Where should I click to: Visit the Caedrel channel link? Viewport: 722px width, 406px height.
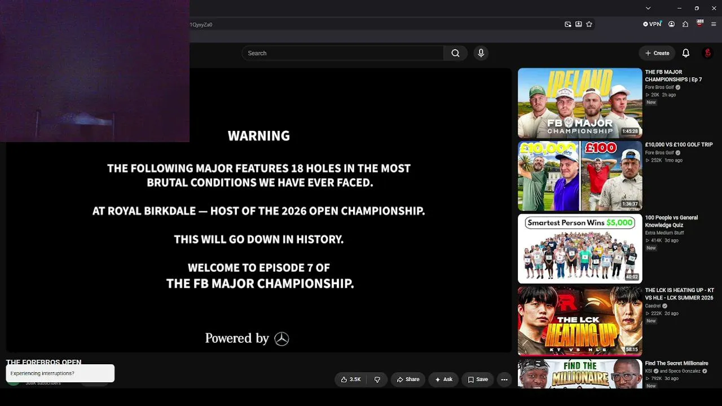point(653,306)
